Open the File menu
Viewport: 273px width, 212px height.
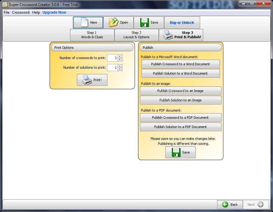click(7, 12)
